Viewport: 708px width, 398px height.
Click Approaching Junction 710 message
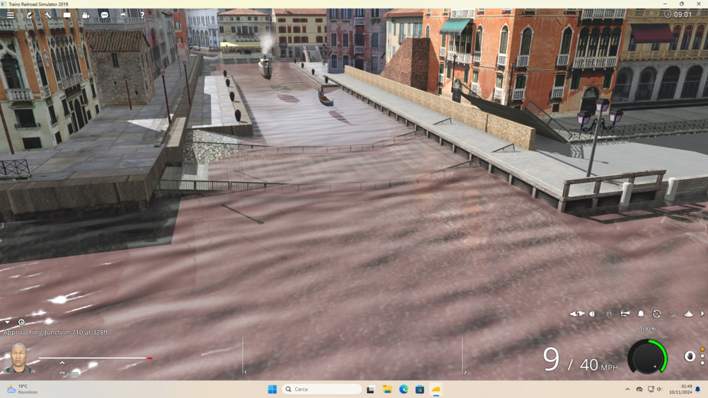click(x=55, y=332)
